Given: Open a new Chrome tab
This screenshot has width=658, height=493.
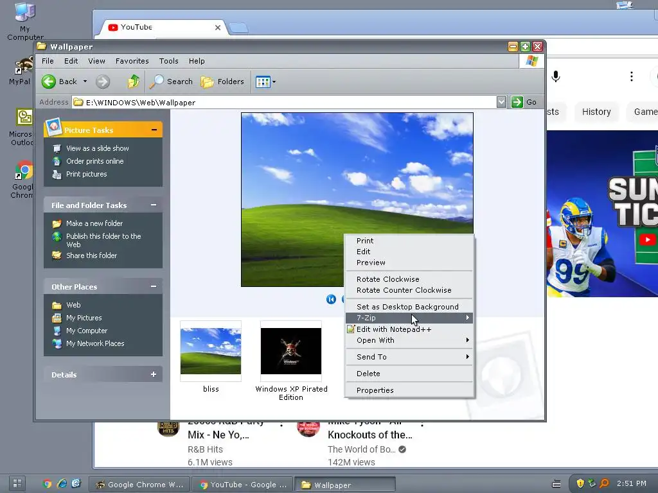Looking at the screenshot, I should [239, 28].
